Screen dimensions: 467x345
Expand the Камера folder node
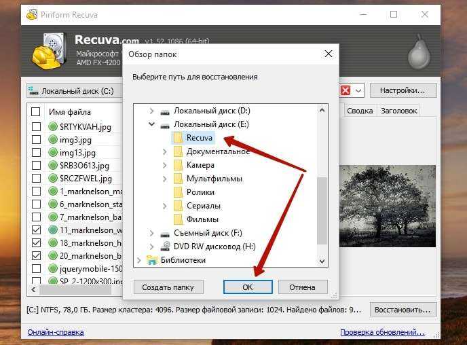point(165,165)
